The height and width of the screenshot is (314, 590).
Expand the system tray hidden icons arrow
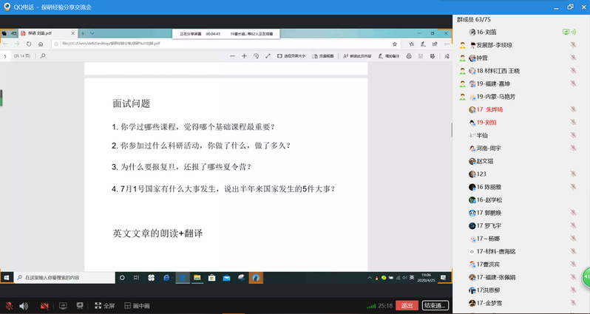click(368, 278)
